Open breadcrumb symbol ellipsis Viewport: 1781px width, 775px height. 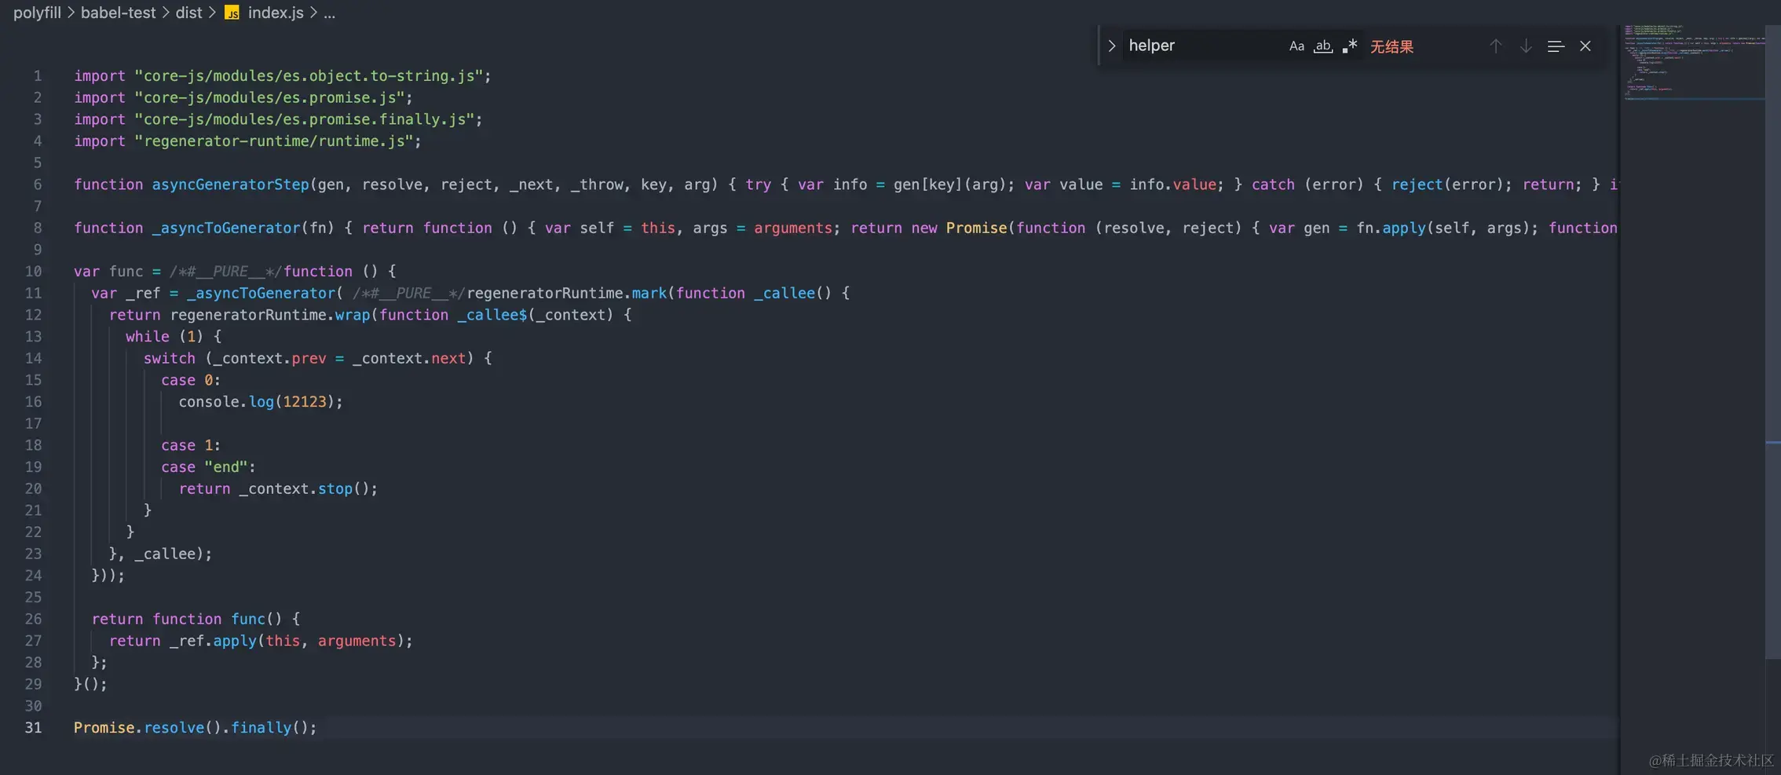tap(330, 13)
